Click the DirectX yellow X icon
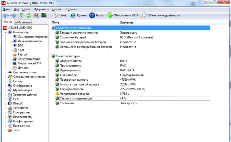Image resolution: width=231 pixels, height=142 pixels. (x=10, y=103)
